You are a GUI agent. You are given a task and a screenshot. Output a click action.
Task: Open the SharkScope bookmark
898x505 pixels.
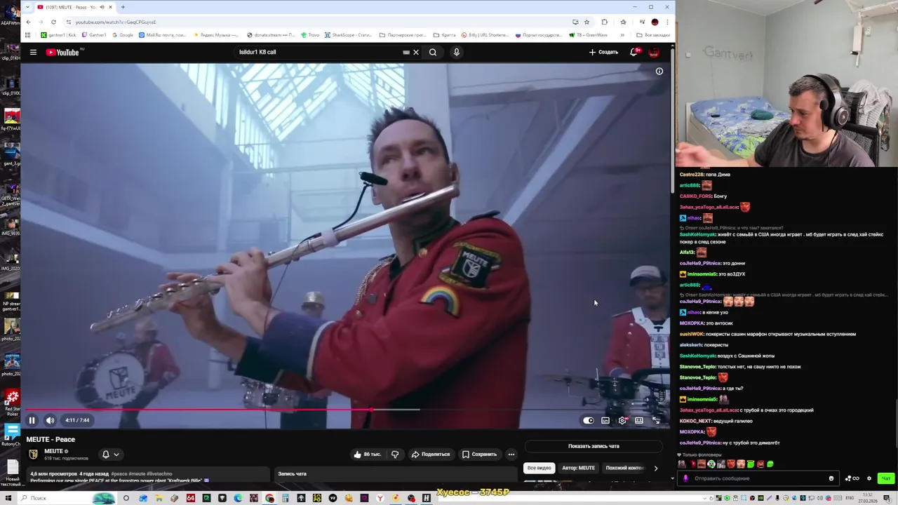coord(349,34)
